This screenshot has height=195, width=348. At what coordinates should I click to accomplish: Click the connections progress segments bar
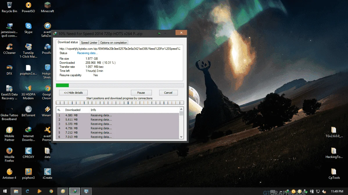120,103
